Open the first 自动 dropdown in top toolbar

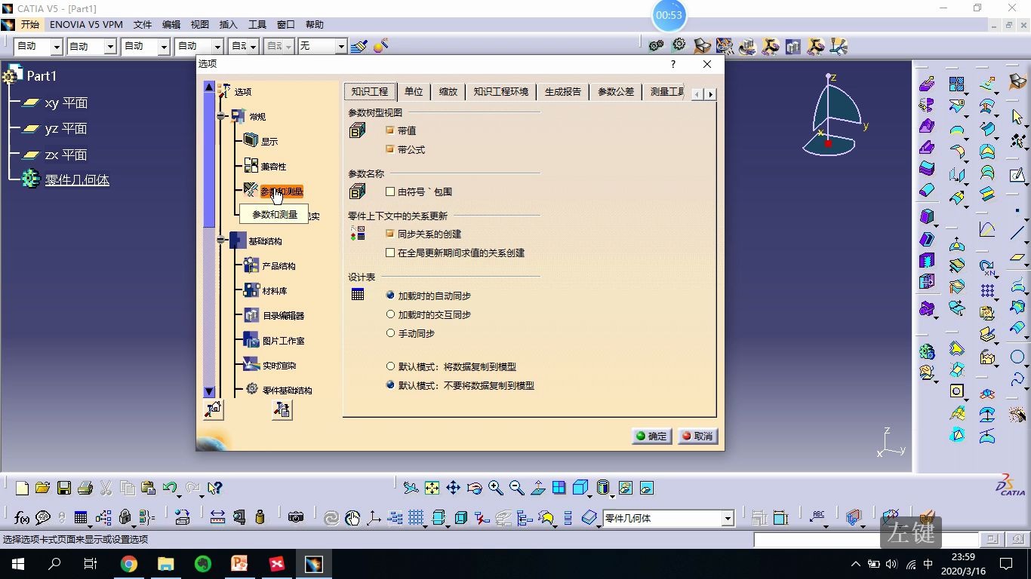pos(57,47)
